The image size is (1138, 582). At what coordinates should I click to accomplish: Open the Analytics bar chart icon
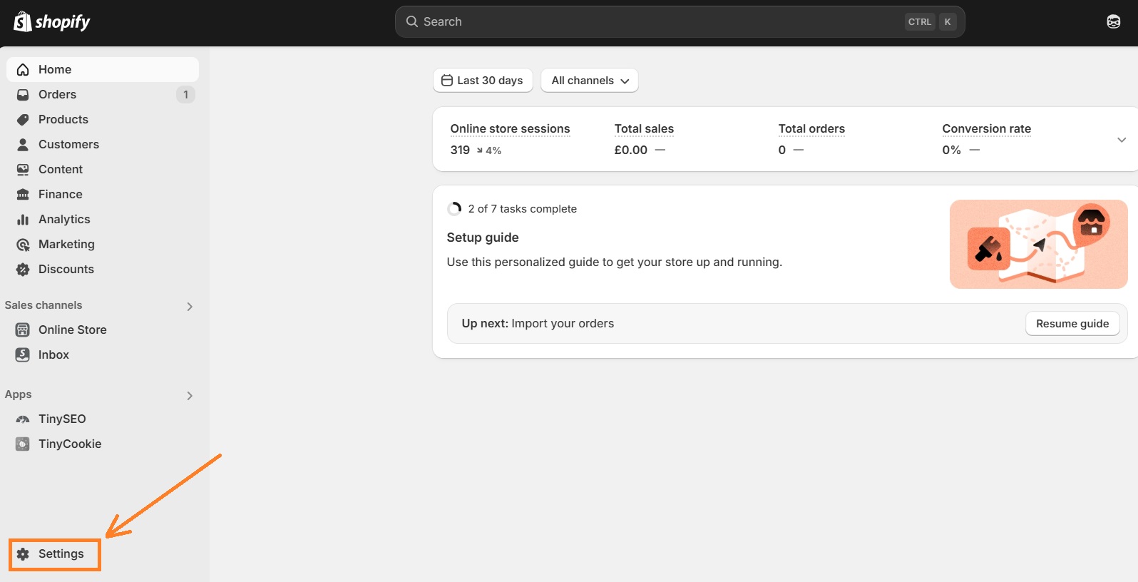click(x=23, y=219)
